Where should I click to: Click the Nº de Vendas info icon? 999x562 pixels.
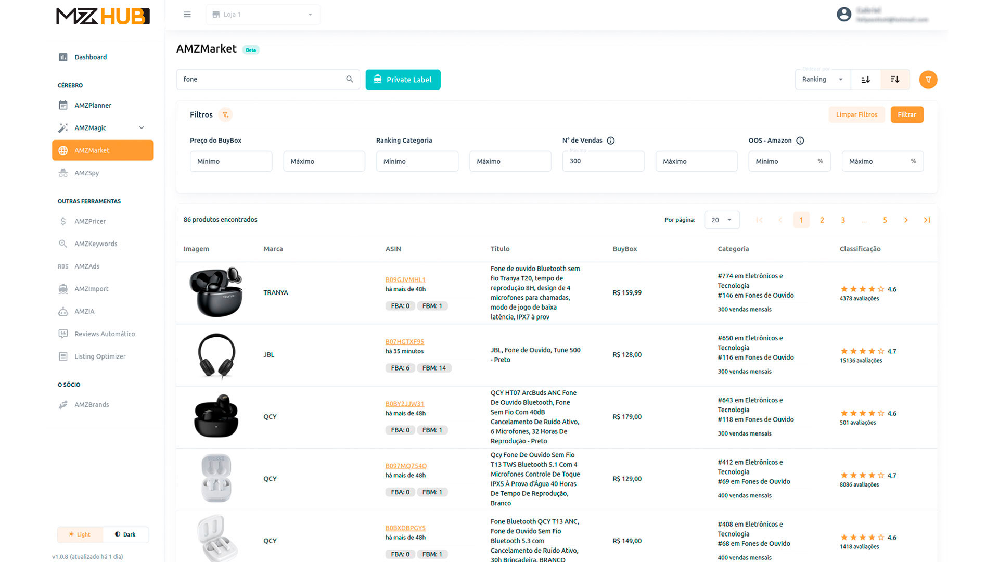(611, 140)
